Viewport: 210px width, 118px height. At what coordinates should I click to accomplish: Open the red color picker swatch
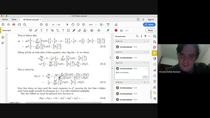(x=116, y=30)
